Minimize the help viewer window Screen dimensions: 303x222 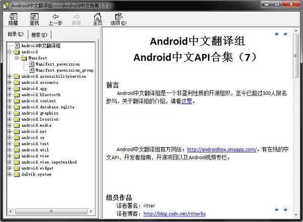tap(267, 4)
